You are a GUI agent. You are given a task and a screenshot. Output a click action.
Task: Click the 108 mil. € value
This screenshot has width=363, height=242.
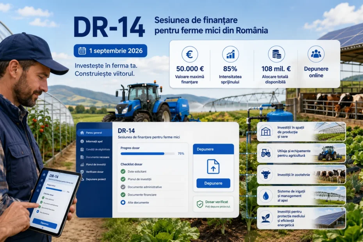coord(276,69)
